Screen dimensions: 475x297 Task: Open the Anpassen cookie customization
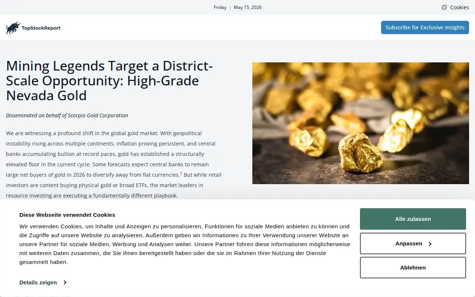coord(413,244)
